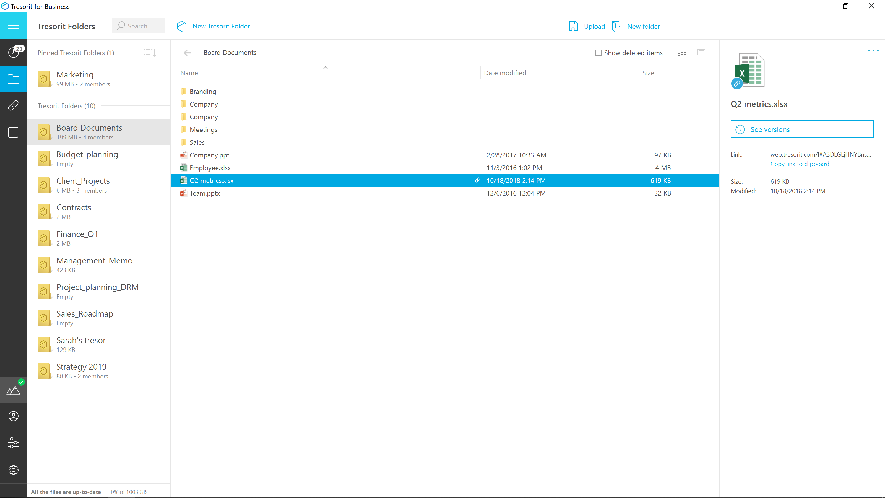Enable the pinned folders toggle
This screenshot has width=885, height=498.
[150, 53]
